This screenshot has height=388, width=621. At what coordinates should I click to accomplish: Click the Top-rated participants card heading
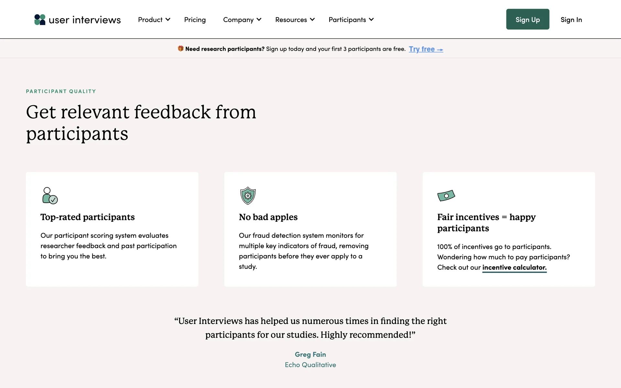(x=87, y=217)
